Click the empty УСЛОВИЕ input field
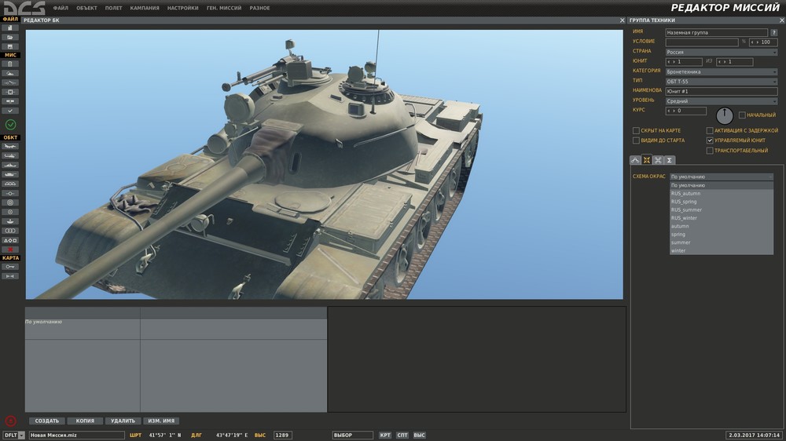Viewport: 786px width, 441px height. (x=702, y=42)
